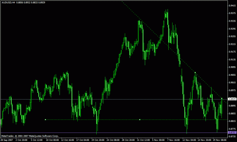Viewport: 237px width, 142px height.
Task: Click the 2 Oct 20:00 time label
Action: 22,140
